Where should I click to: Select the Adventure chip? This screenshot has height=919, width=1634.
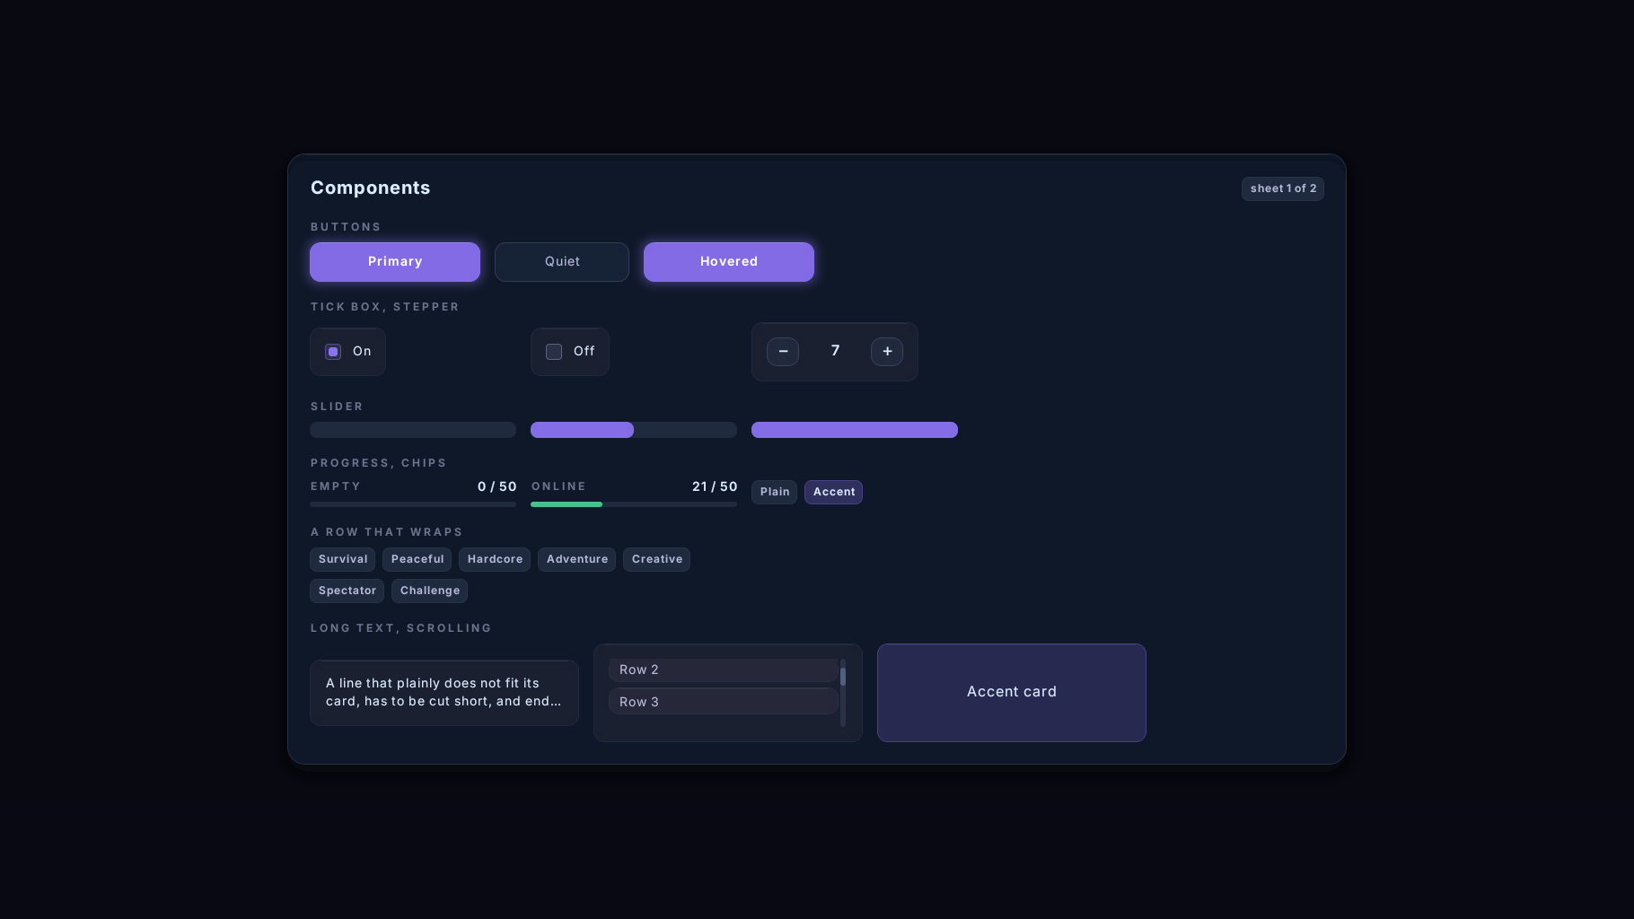577,559
